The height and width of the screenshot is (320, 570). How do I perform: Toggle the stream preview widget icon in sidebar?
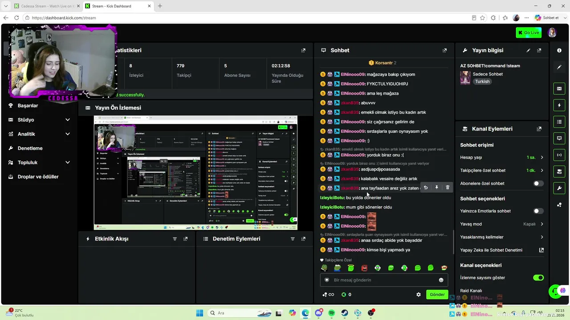coord(559,89)
